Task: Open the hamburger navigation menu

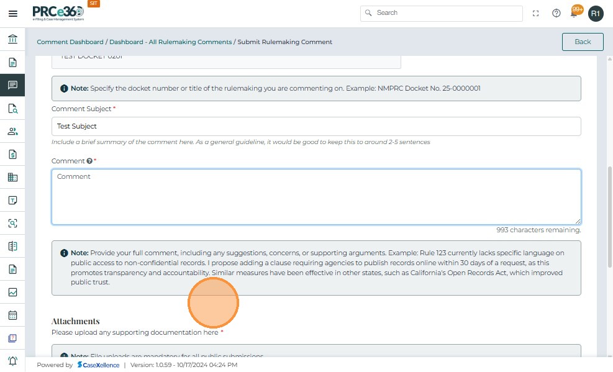Action: (x=12, y=13)
